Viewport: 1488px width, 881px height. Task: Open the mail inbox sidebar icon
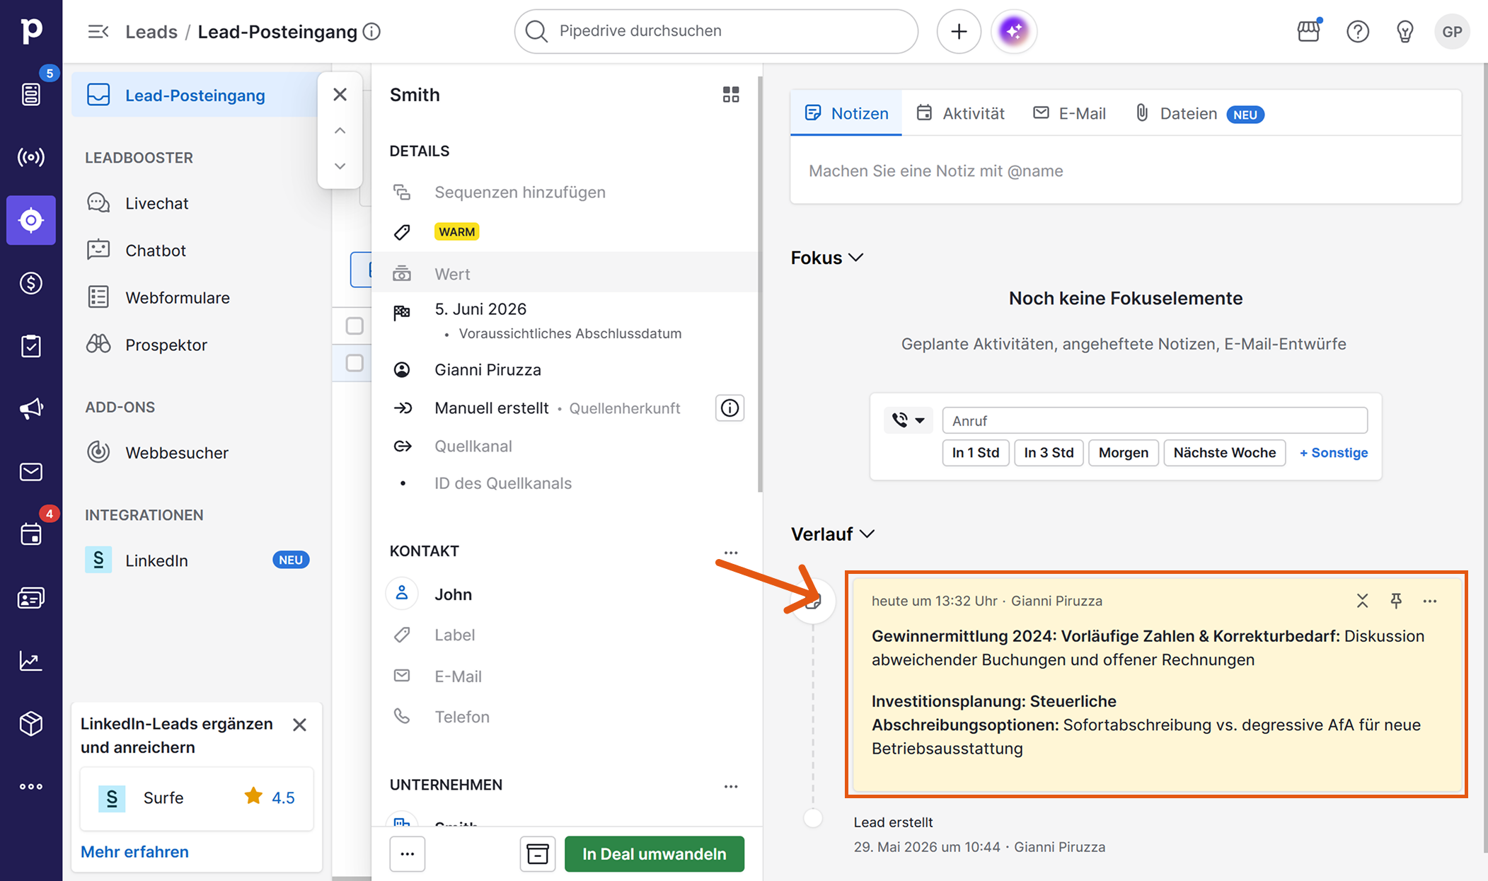pos(31,471)
